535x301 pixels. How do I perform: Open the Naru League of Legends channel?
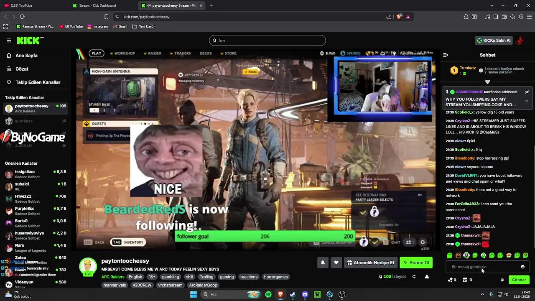[x=36, y=247]
